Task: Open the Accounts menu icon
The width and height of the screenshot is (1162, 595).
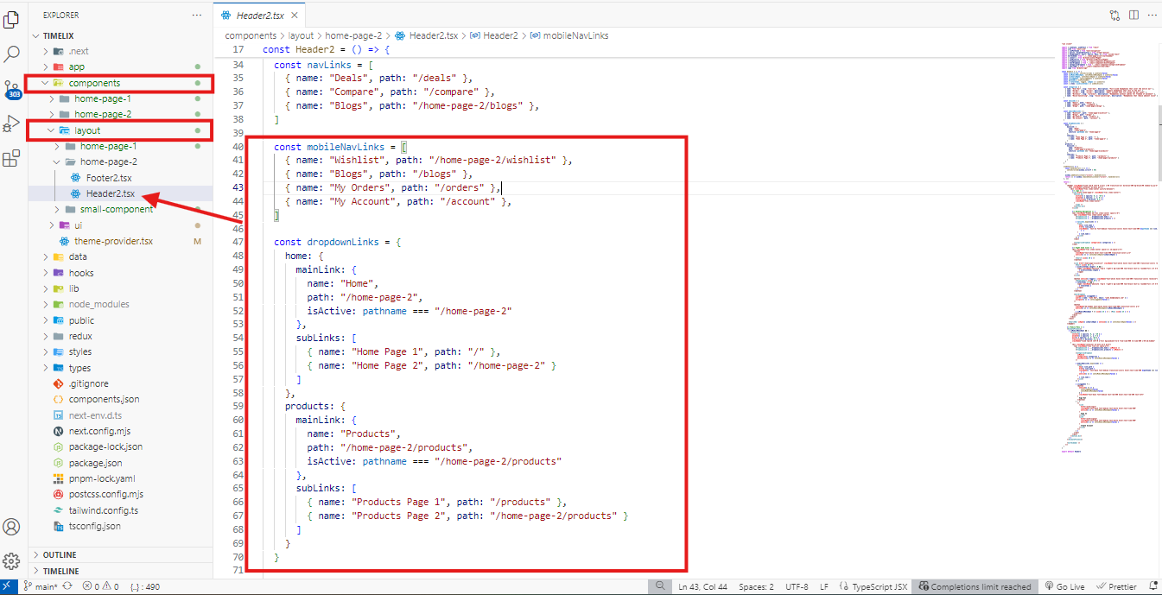Action: coord(12,527)
